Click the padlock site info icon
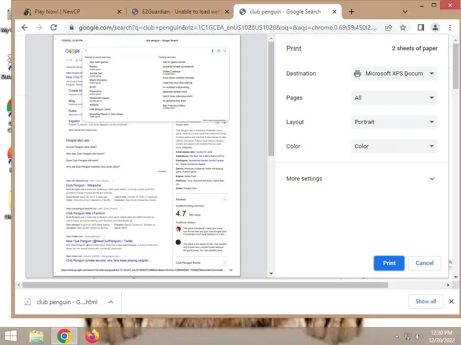Image resolution: width=461 pixels, height=345 pixels. (x=71, y=27)
